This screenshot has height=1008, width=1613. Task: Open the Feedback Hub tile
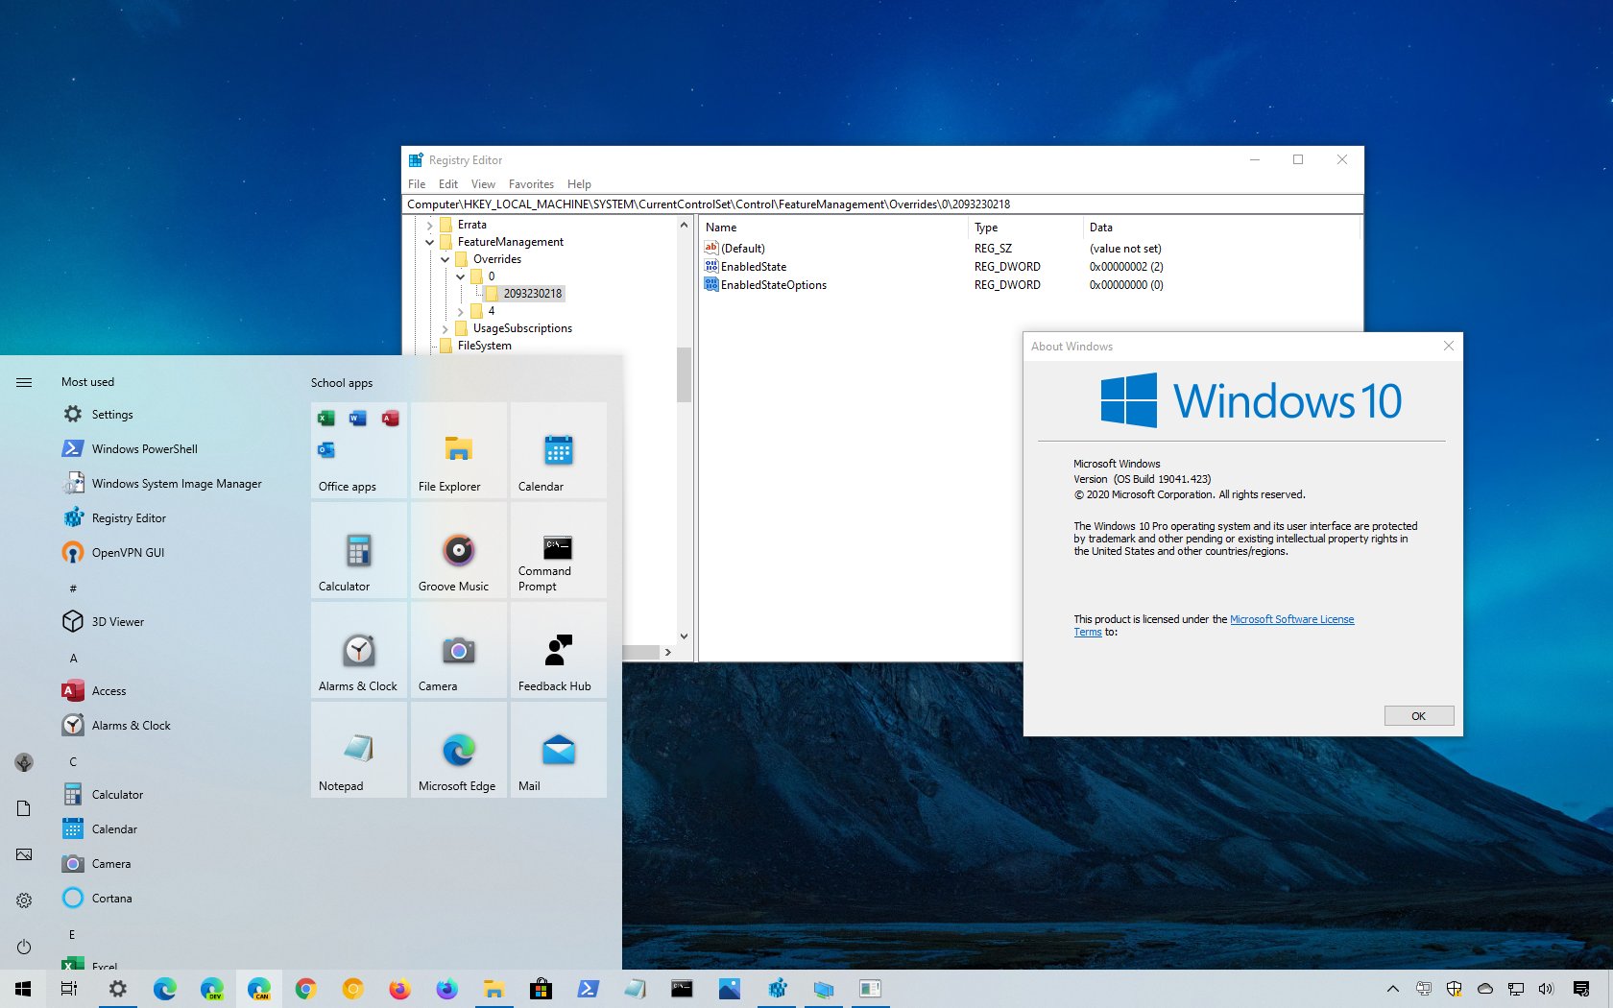pyautogui.click(x=558, y=652)
